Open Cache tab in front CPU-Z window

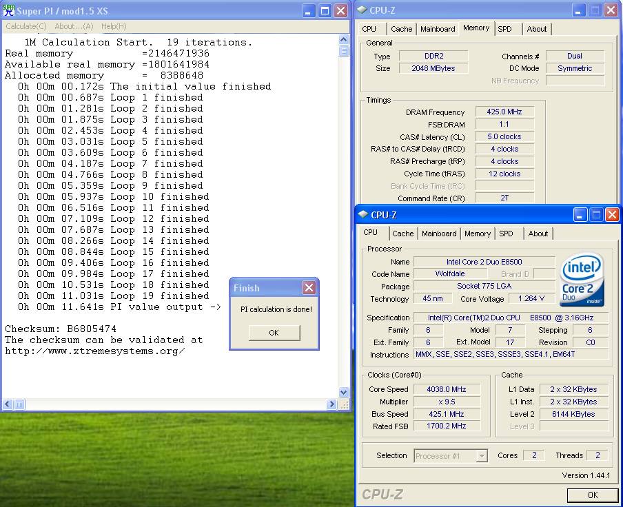pyautogui.click(x=403, y=234)
